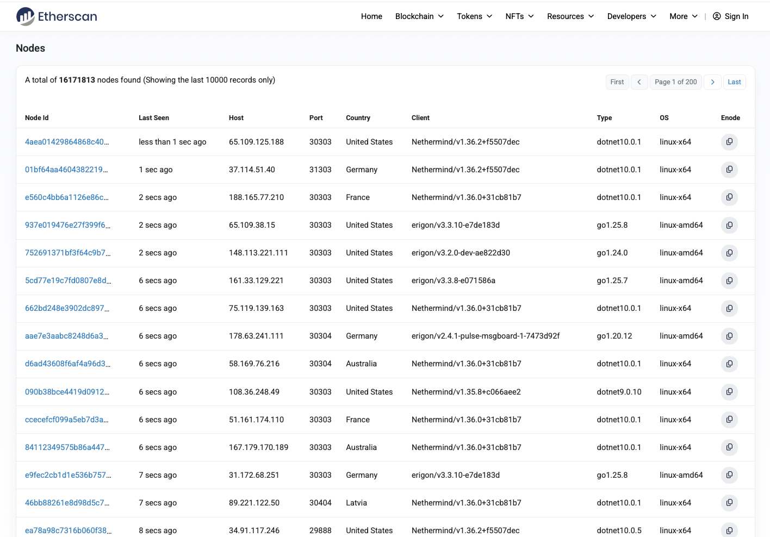Go to next page of nodes
The width and height of the screenshot is (770, 537).
(x=712, y=82)
